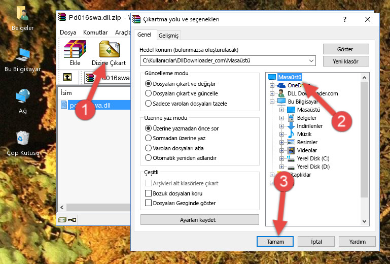Screen dimensions: 390x264
Task: Open the Hedef konum path dropdown
Action: 311,60
